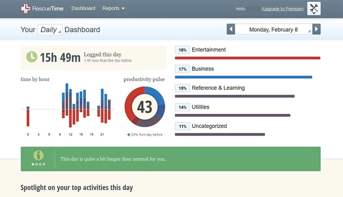The image size is (343, 197).
Task: Click the RescueTime logo icon
Action: pyautogui.click(x=26, y=8)
